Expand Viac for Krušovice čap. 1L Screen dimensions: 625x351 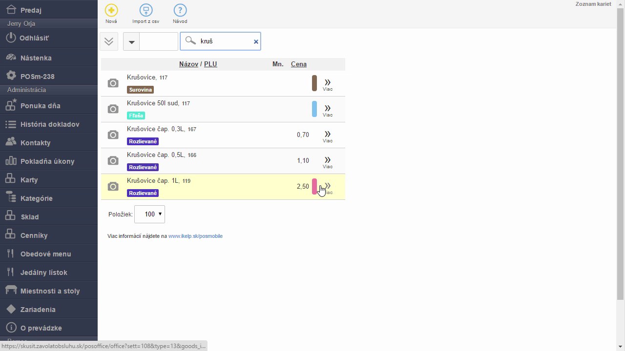click(328, 188)
